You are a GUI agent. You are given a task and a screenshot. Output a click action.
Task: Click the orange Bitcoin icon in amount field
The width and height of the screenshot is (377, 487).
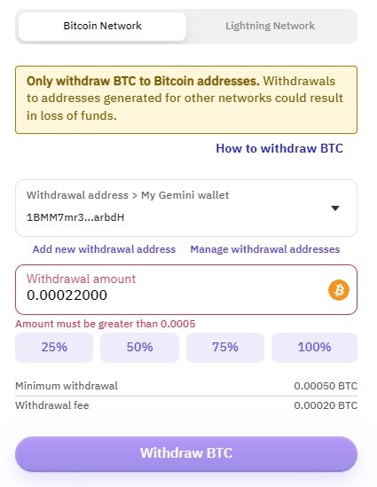(339, 290)
